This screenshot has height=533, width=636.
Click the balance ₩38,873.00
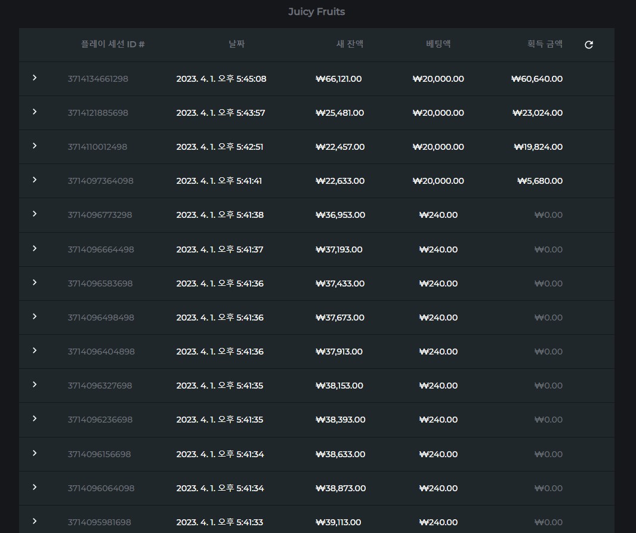coord(341,488)
